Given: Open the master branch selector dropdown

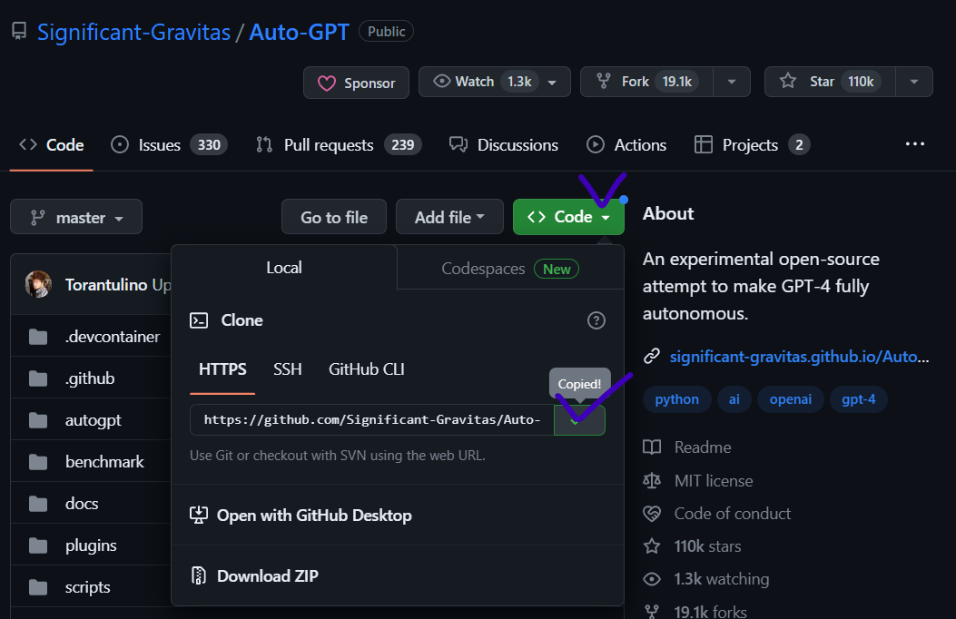Looking at the screenshot, I should click(76, 217).
